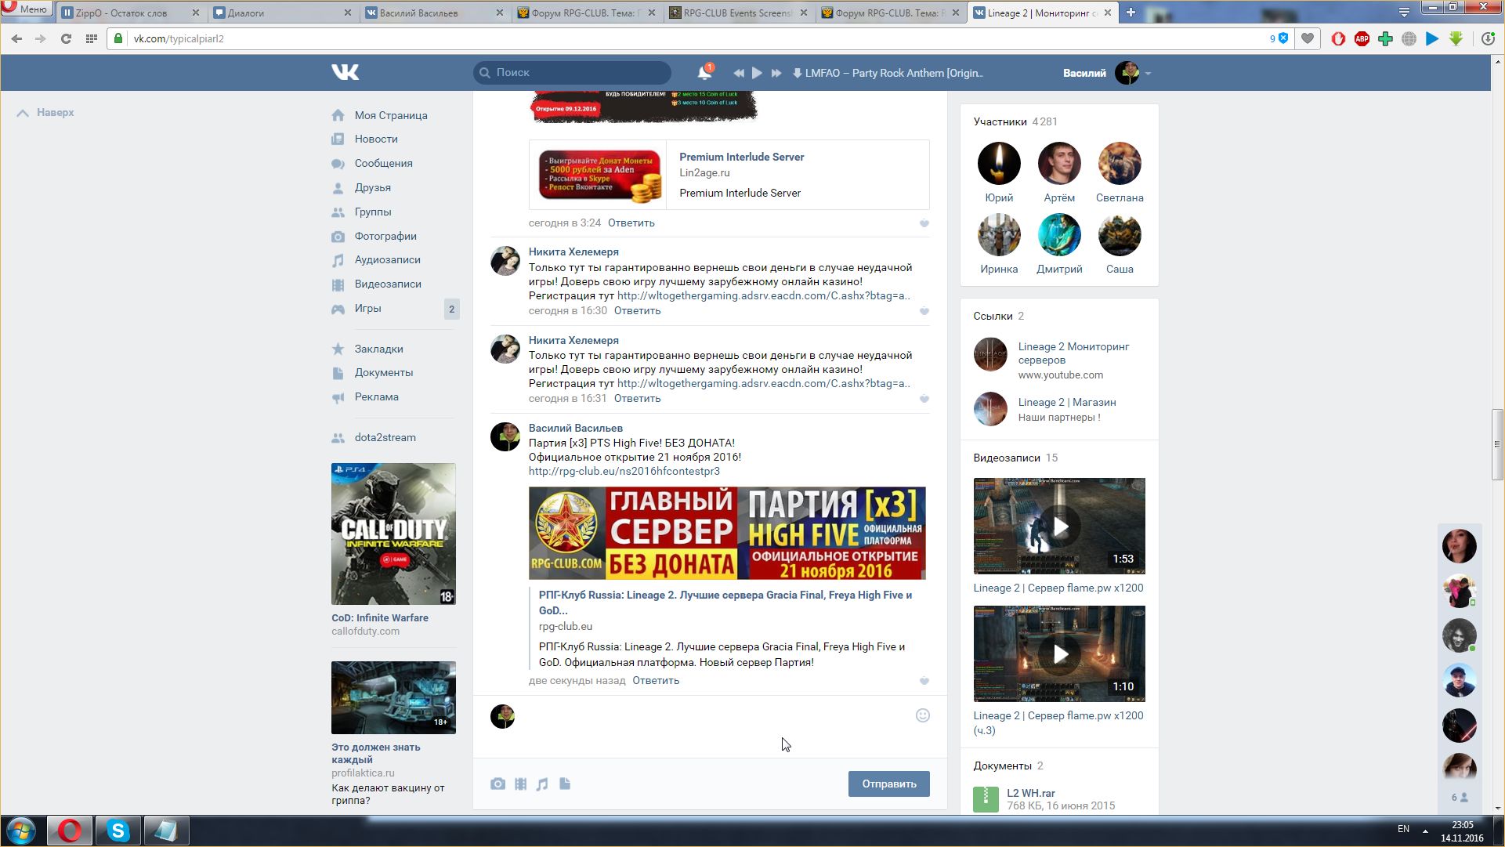This screenshot has width=1505, height=847.
Task: Click the VK logo in header
Action: pyautogui.click(x=345, y=72)
